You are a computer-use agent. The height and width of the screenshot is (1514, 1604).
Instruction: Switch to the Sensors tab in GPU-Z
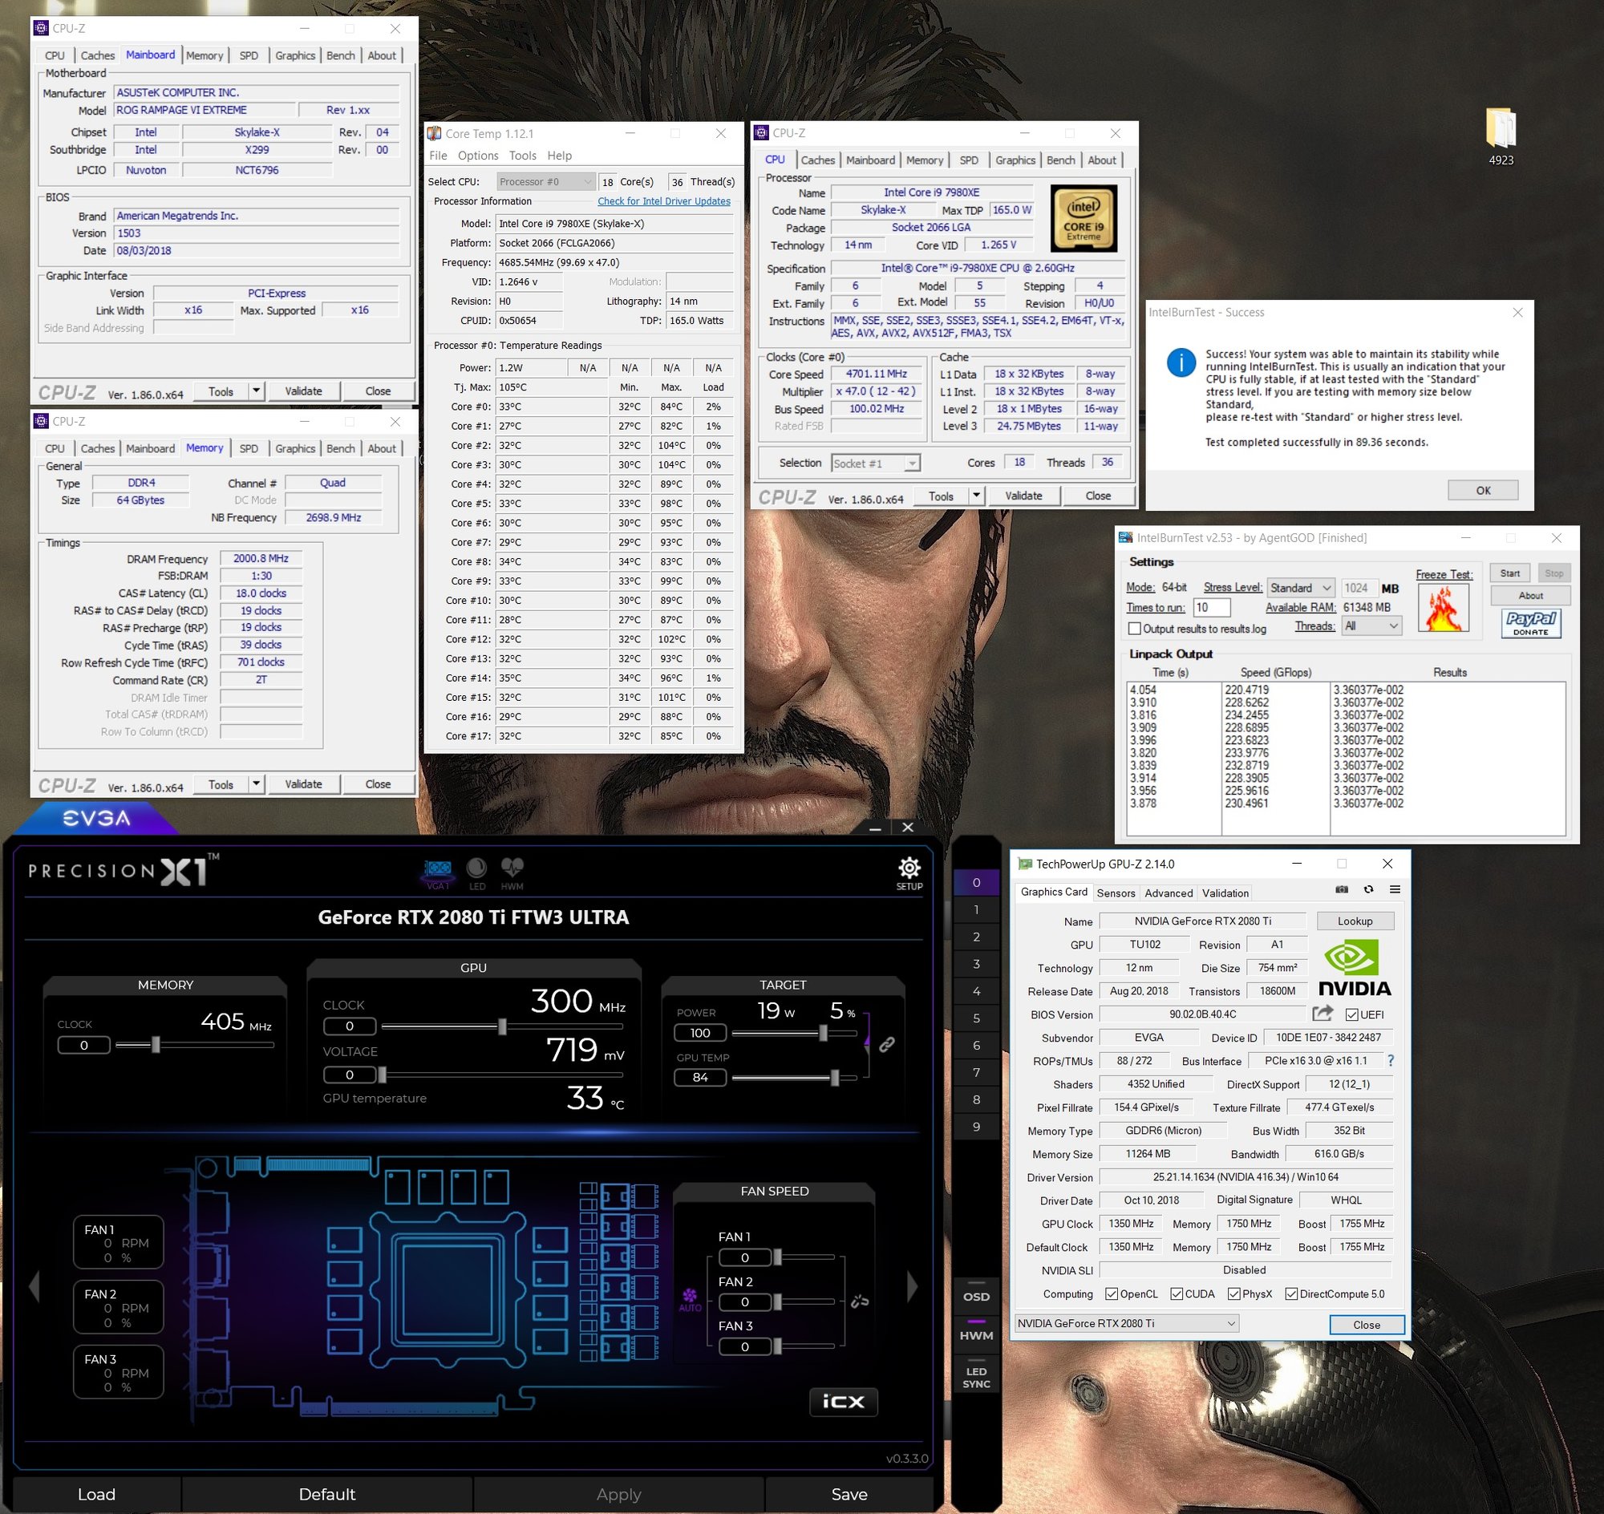coord(1116,893)
